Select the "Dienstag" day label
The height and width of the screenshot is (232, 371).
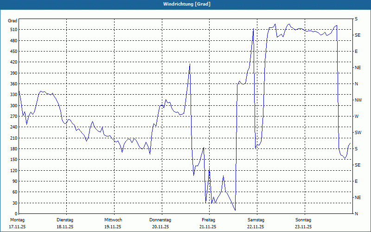coord(65,220)
